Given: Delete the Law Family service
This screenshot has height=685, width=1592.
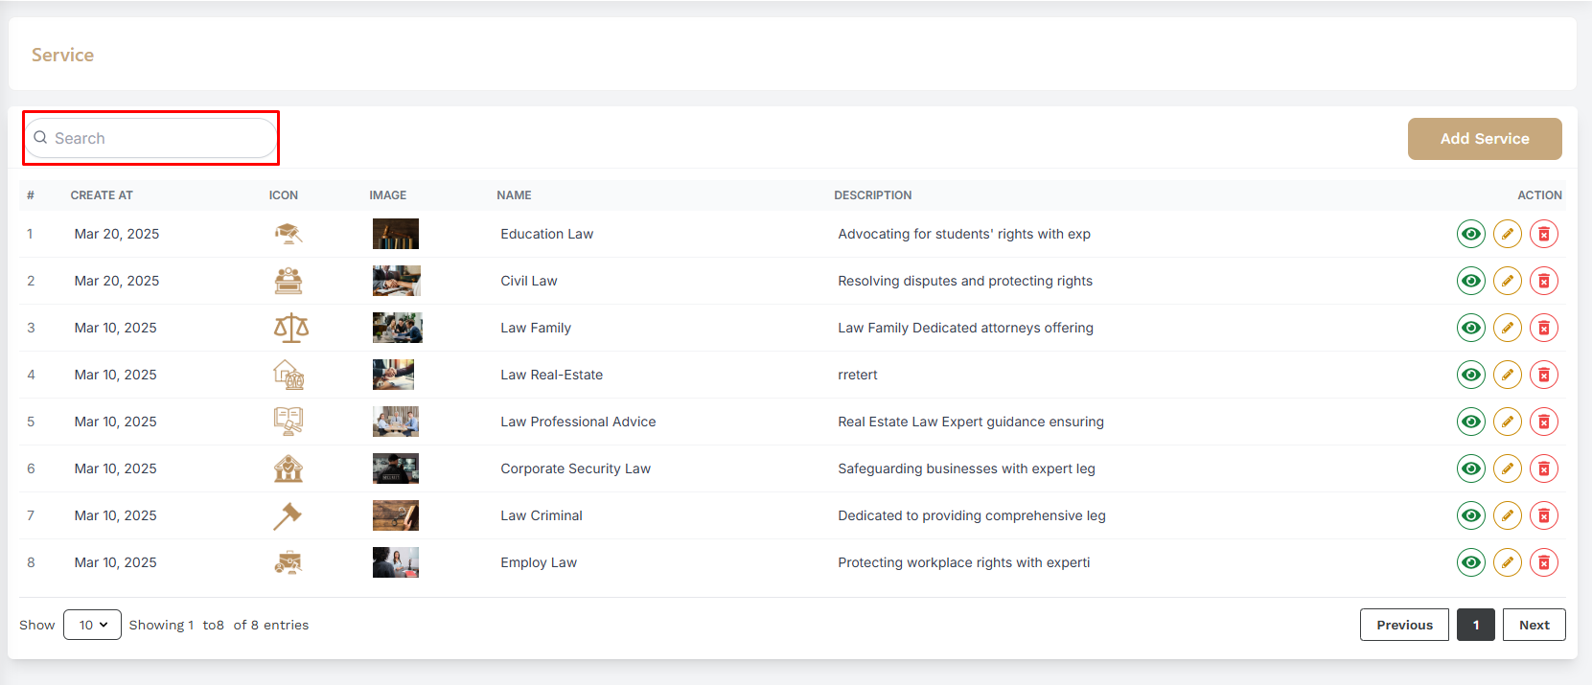Looking at the screenshot, I should 1543,328.
